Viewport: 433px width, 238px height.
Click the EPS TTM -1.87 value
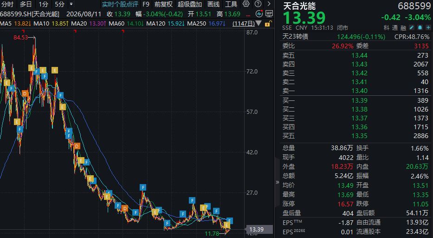click(346, 223)
